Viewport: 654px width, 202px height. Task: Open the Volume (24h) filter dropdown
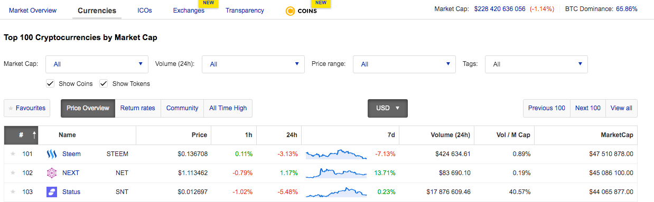click(x=254, y=64)
